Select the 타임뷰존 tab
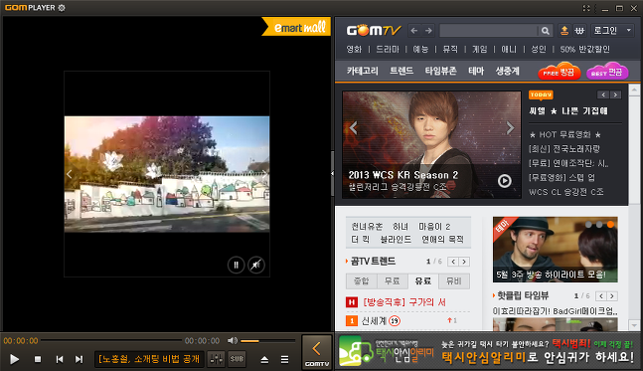Image resolution: width=643 pixels, height=371 pixels. (440, 71)
